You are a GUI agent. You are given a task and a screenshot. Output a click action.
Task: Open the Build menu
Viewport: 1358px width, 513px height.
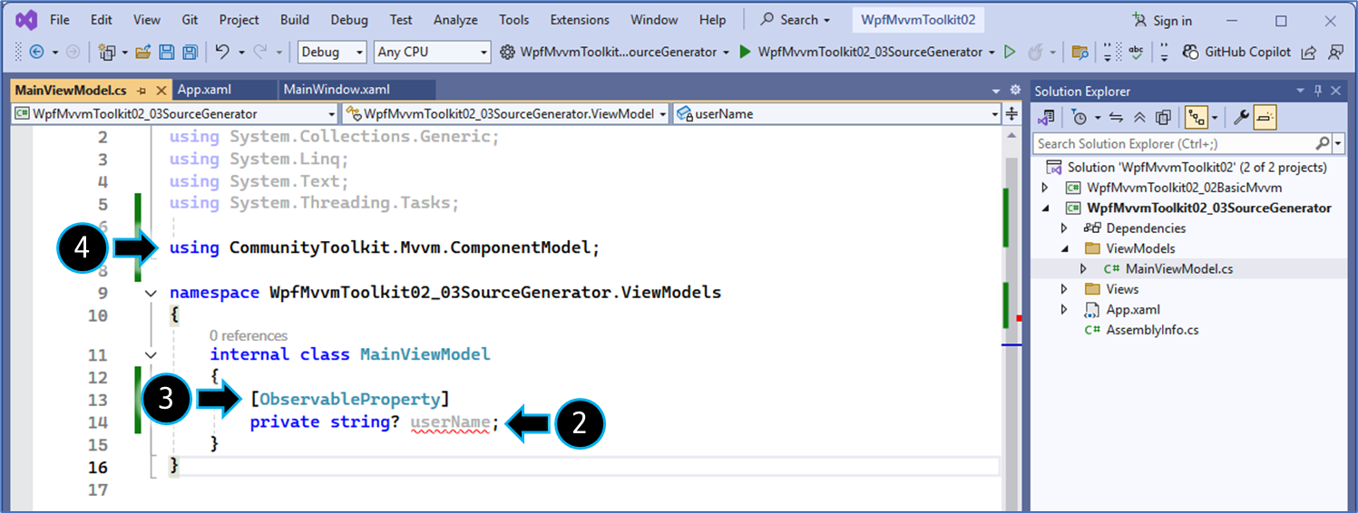pos(295,20)
